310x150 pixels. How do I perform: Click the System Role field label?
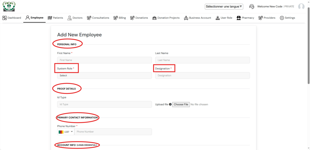coord(66,68)
